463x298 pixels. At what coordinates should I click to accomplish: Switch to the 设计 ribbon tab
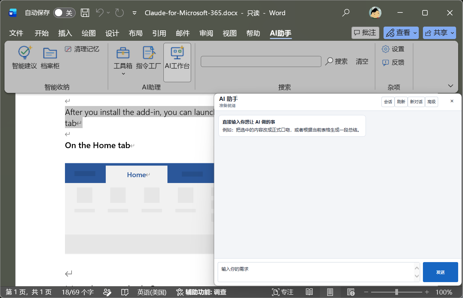(112, 33)
